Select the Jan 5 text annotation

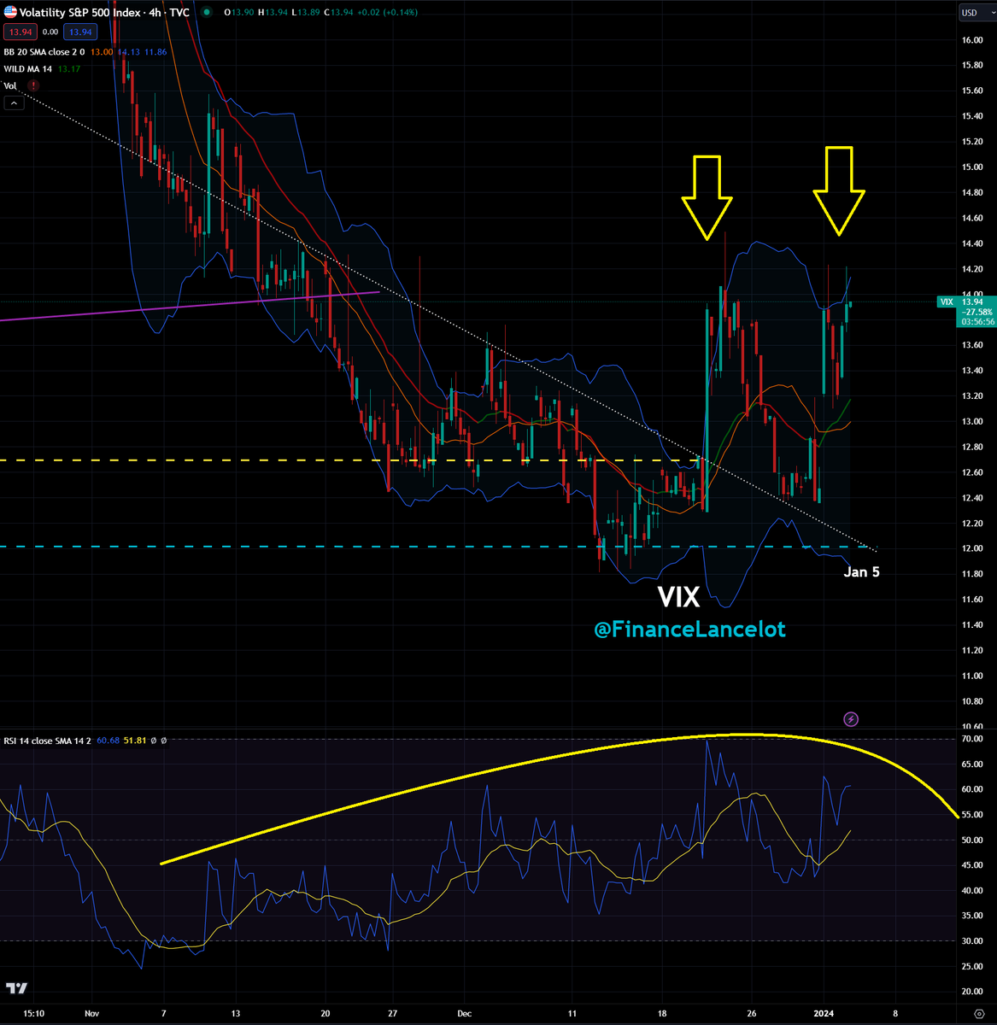861,572
